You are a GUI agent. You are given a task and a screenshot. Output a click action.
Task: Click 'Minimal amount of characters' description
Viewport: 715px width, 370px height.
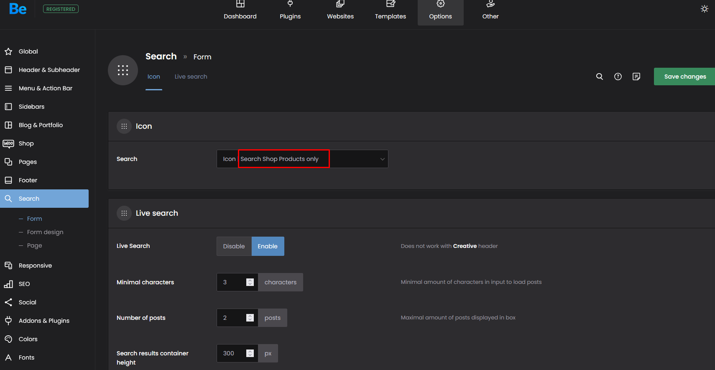coord(471,282)
